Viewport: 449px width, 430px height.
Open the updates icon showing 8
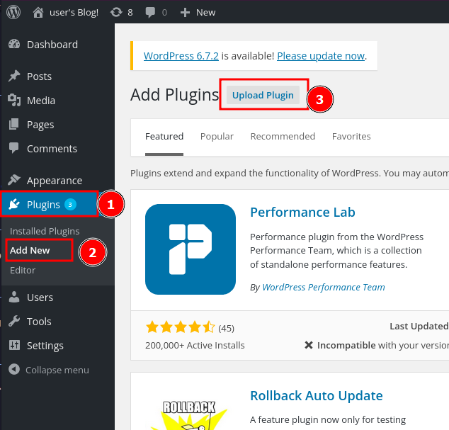116,12
